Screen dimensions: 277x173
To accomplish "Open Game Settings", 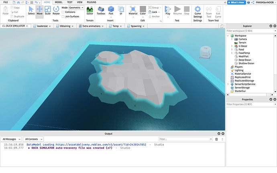I will click(198, 12).
